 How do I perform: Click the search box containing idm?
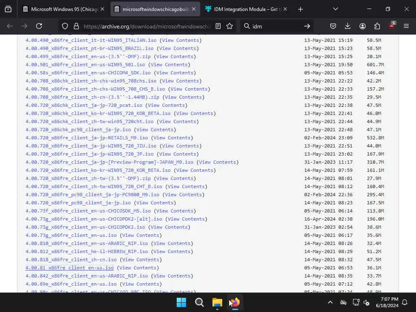pos(276,26)
